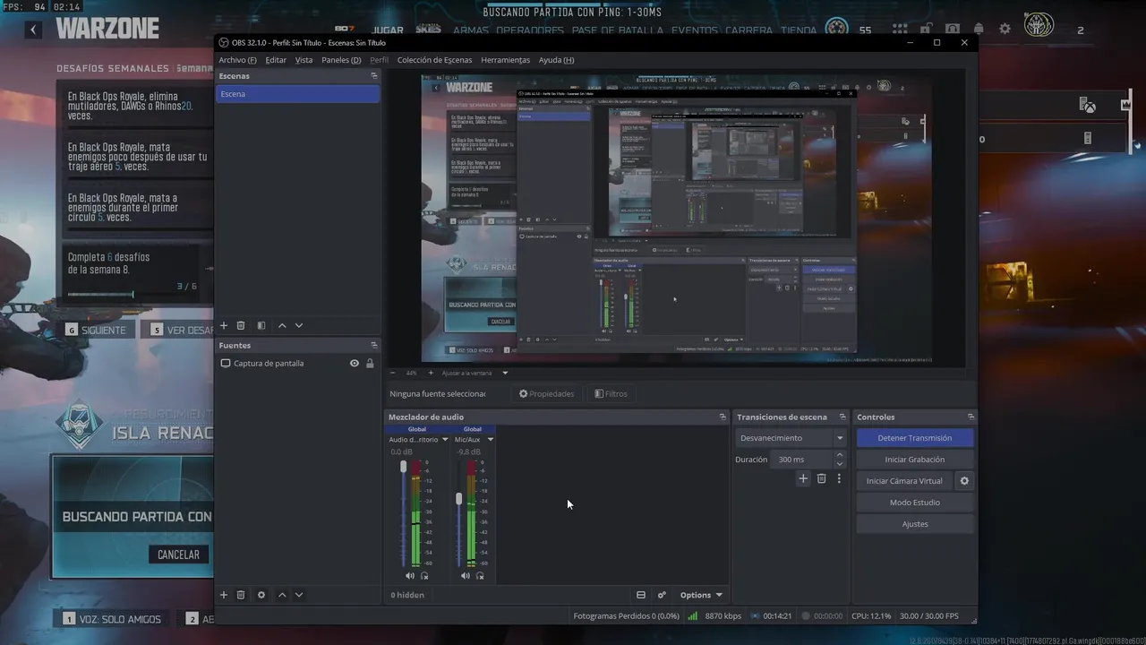Add a new scene transition with plus icon

pos(803,479)
